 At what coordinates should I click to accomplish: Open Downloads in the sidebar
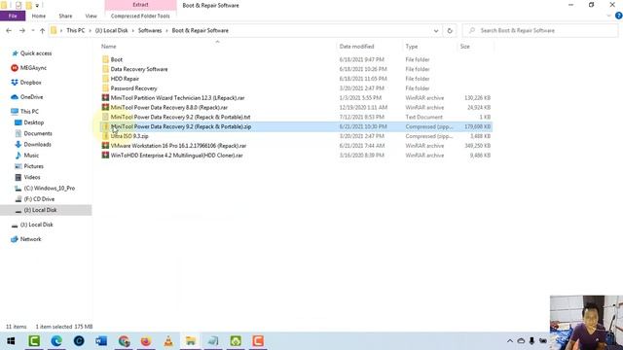tap(37, 145)
